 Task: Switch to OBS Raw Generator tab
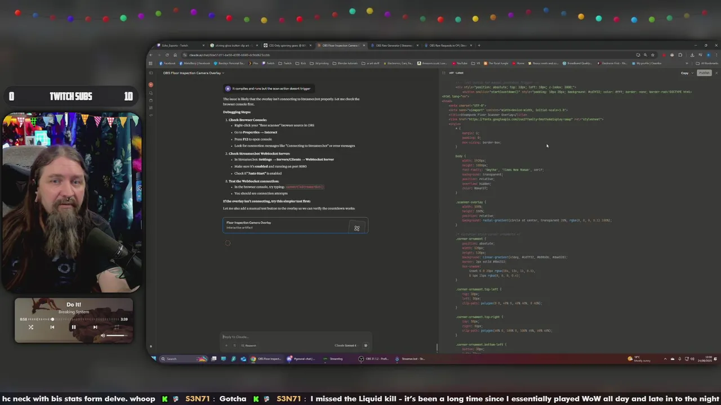(394, 45)
